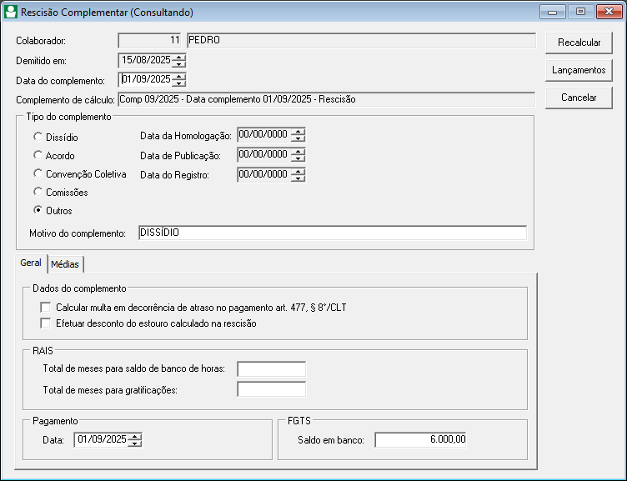
Task: Click the application icon in title bar
Action: (12, 13)
